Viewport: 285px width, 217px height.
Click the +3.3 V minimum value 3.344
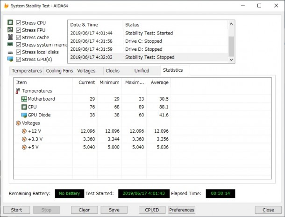pos(114,139)
